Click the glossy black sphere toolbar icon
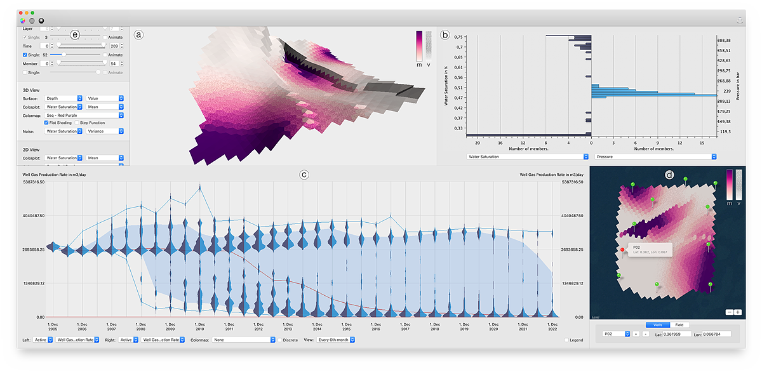Screen dimensions: 762x372 coord(41,20)
